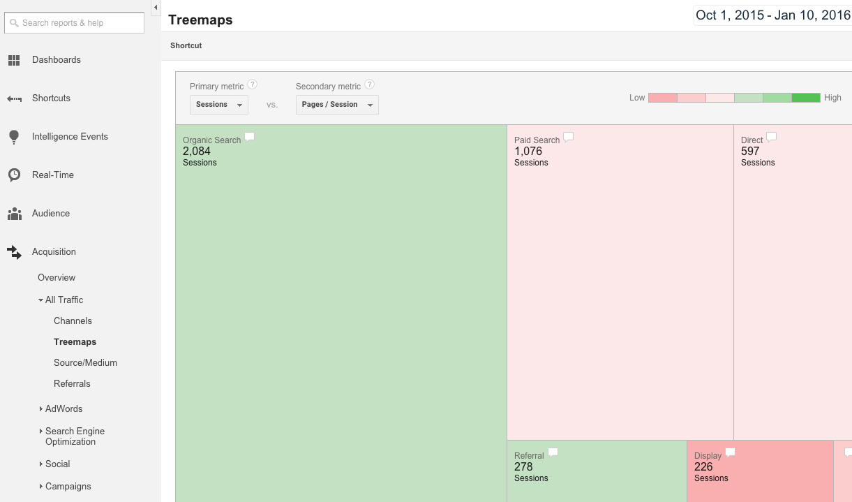
Task: Click the Audience people icon
Action: 14,214
